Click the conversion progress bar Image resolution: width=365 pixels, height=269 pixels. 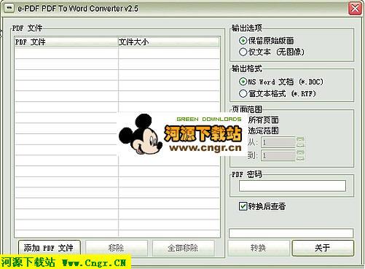(291, 233)
